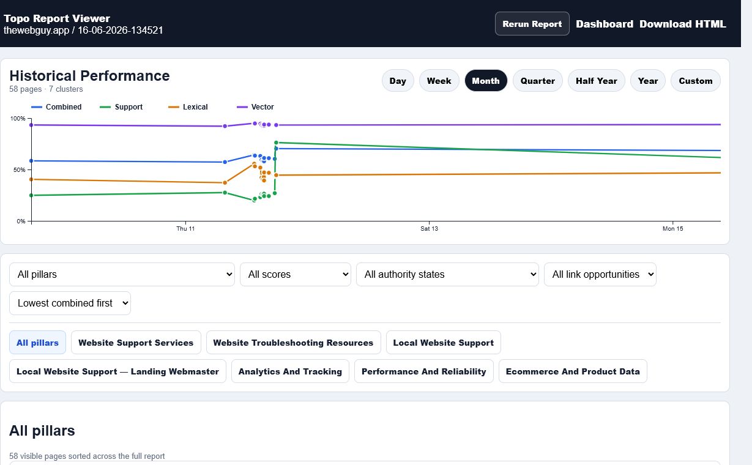
Task: Click the All pillars section heading
Action: [x=42, y=431]
